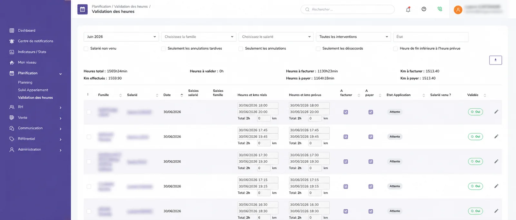Select Validation des heures submenu item

click(35, 97)
